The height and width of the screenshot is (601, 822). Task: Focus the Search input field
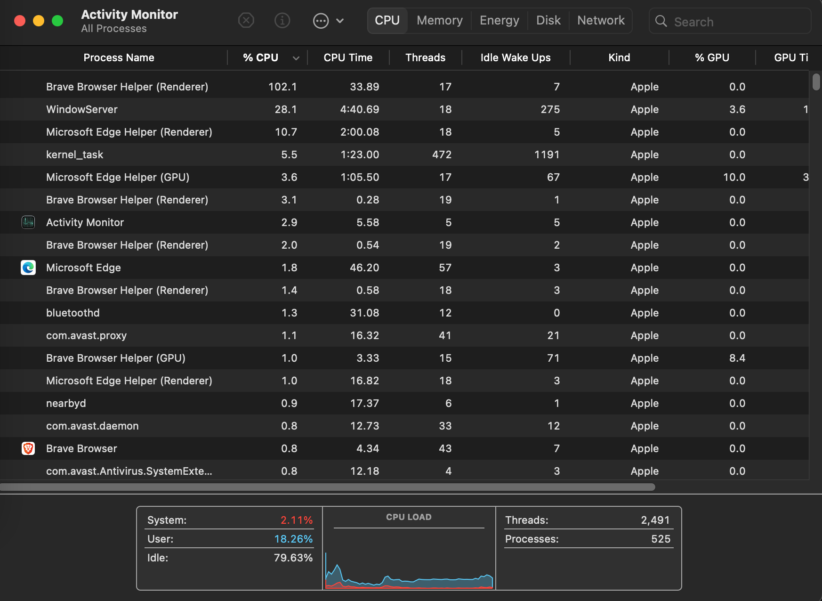(730, 21)
